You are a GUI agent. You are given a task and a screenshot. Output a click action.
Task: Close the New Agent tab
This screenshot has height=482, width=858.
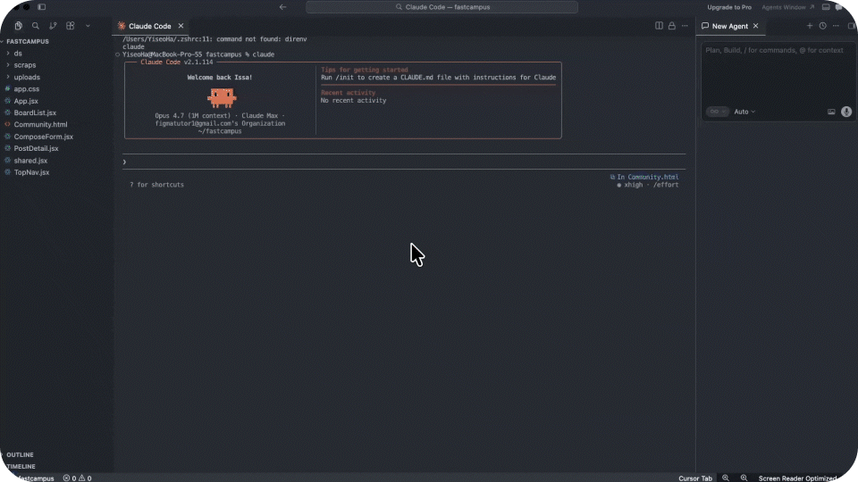(x=756, y=26)
